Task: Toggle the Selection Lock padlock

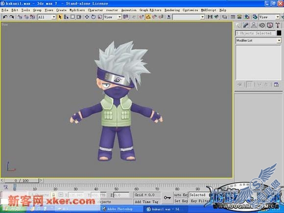Action: tap(53, 195)
